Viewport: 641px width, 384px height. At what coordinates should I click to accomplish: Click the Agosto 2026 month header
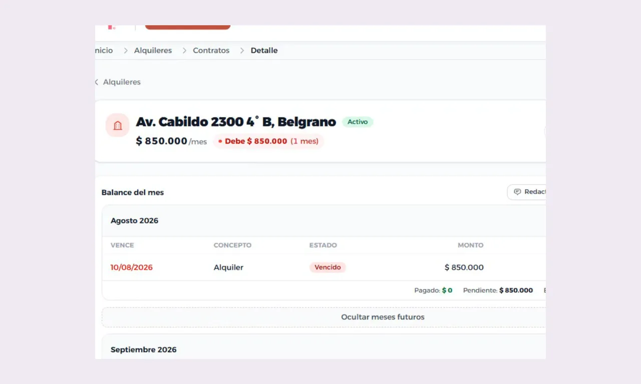(134, 220)
